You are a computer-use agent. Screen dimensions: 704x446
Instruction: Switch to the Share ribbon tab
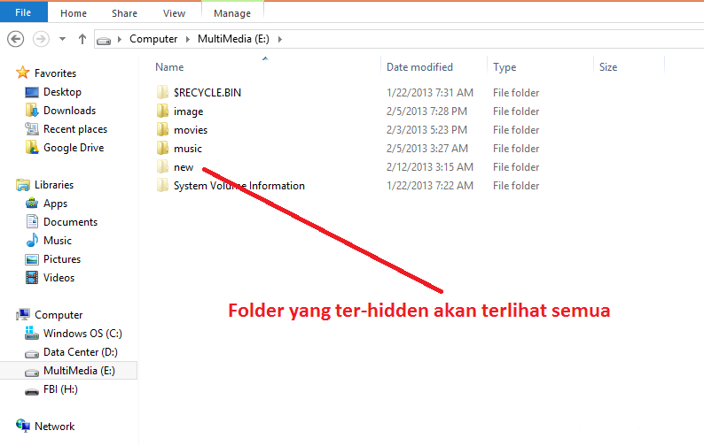pos(124,13)
